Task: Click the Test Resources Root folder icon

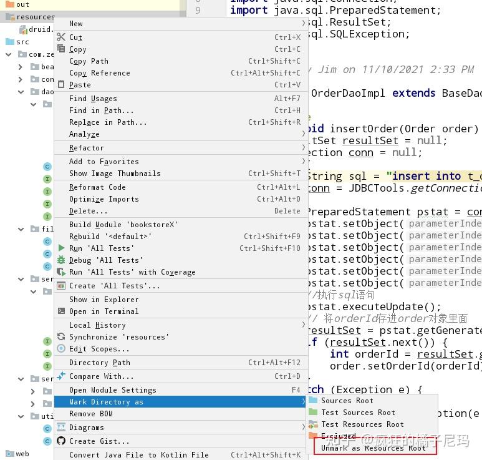Action: click(x=313, y=424)
